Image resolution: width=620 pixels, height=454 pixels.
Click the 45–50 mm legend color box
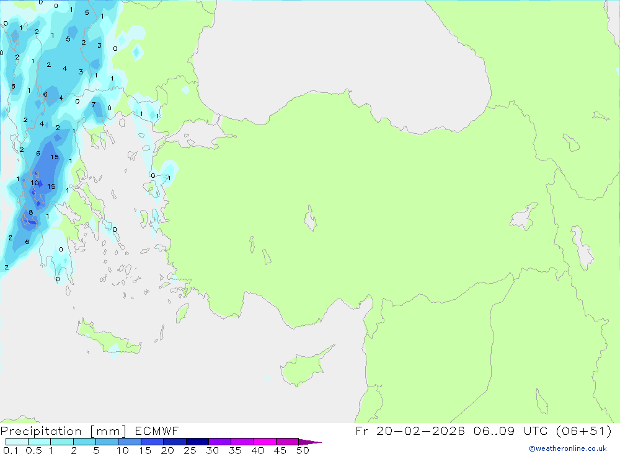pos(288,442)
